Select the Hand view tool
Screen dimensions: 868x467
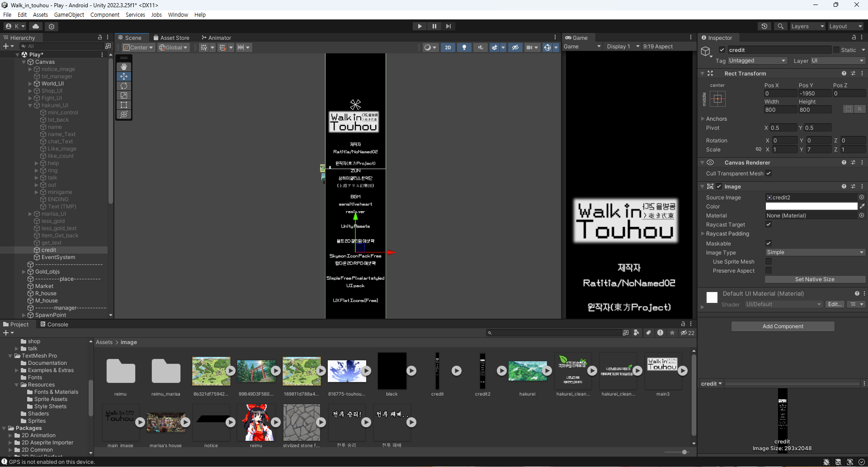[x=124, y=67]
